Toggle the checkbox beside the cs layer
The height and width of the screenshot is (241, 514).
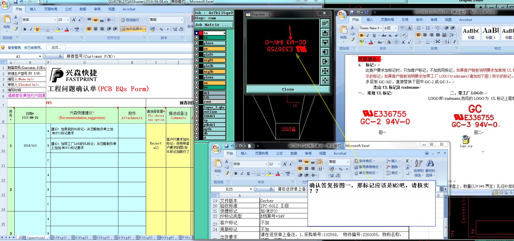197,49
